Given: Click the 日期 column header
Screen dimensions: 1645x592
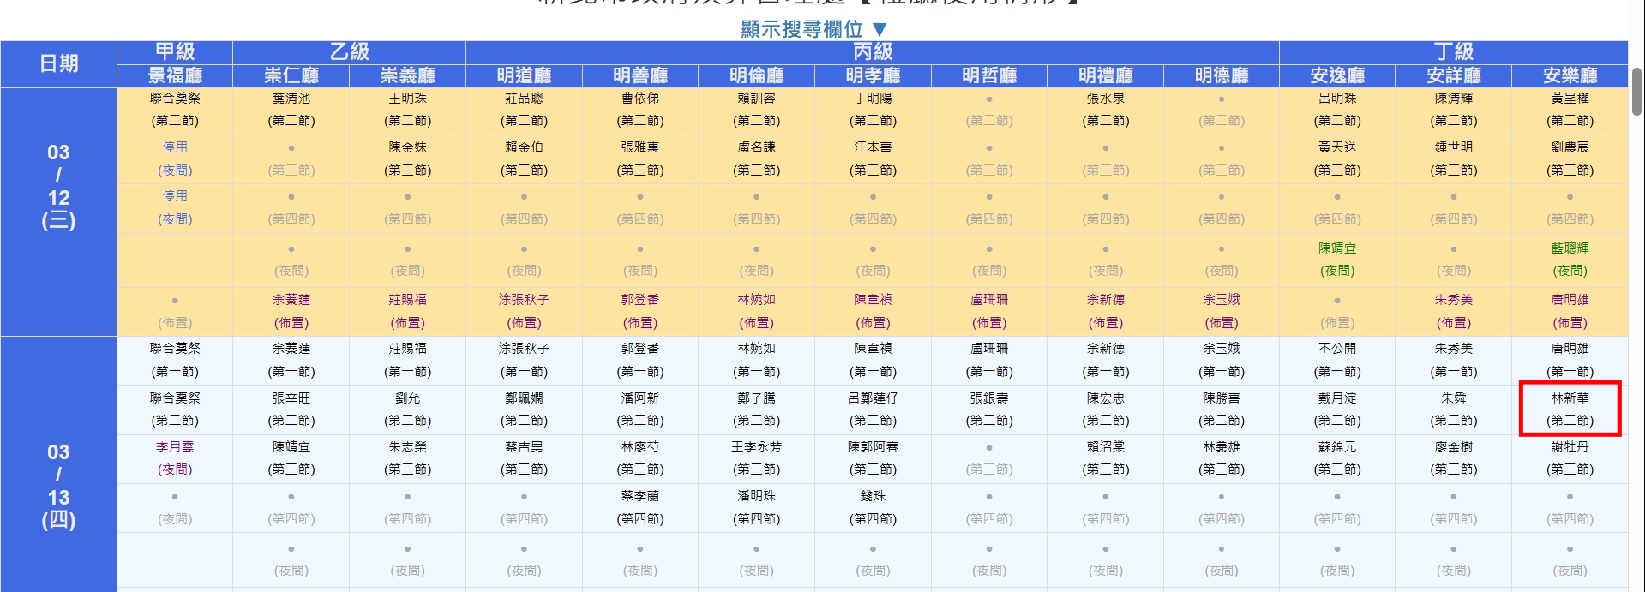Looking at the screenshot, I should [x=58, y=63].
